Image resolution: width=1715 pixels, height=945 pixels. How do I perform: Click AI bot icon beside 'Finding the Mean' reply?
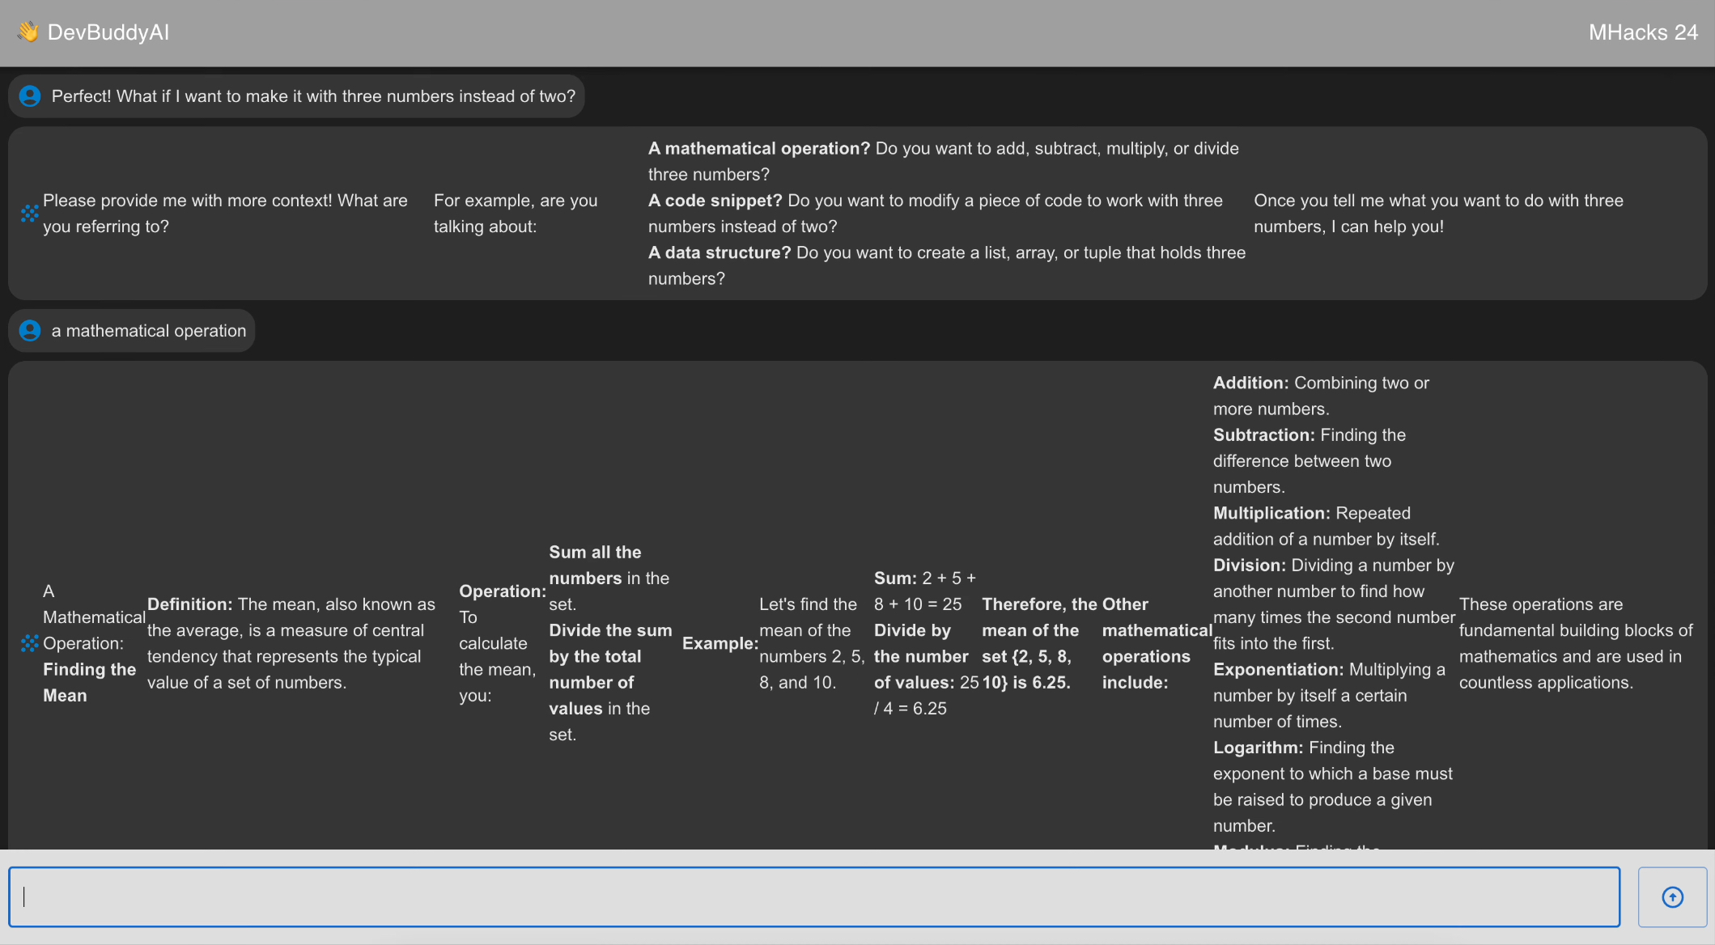point(30,643)
